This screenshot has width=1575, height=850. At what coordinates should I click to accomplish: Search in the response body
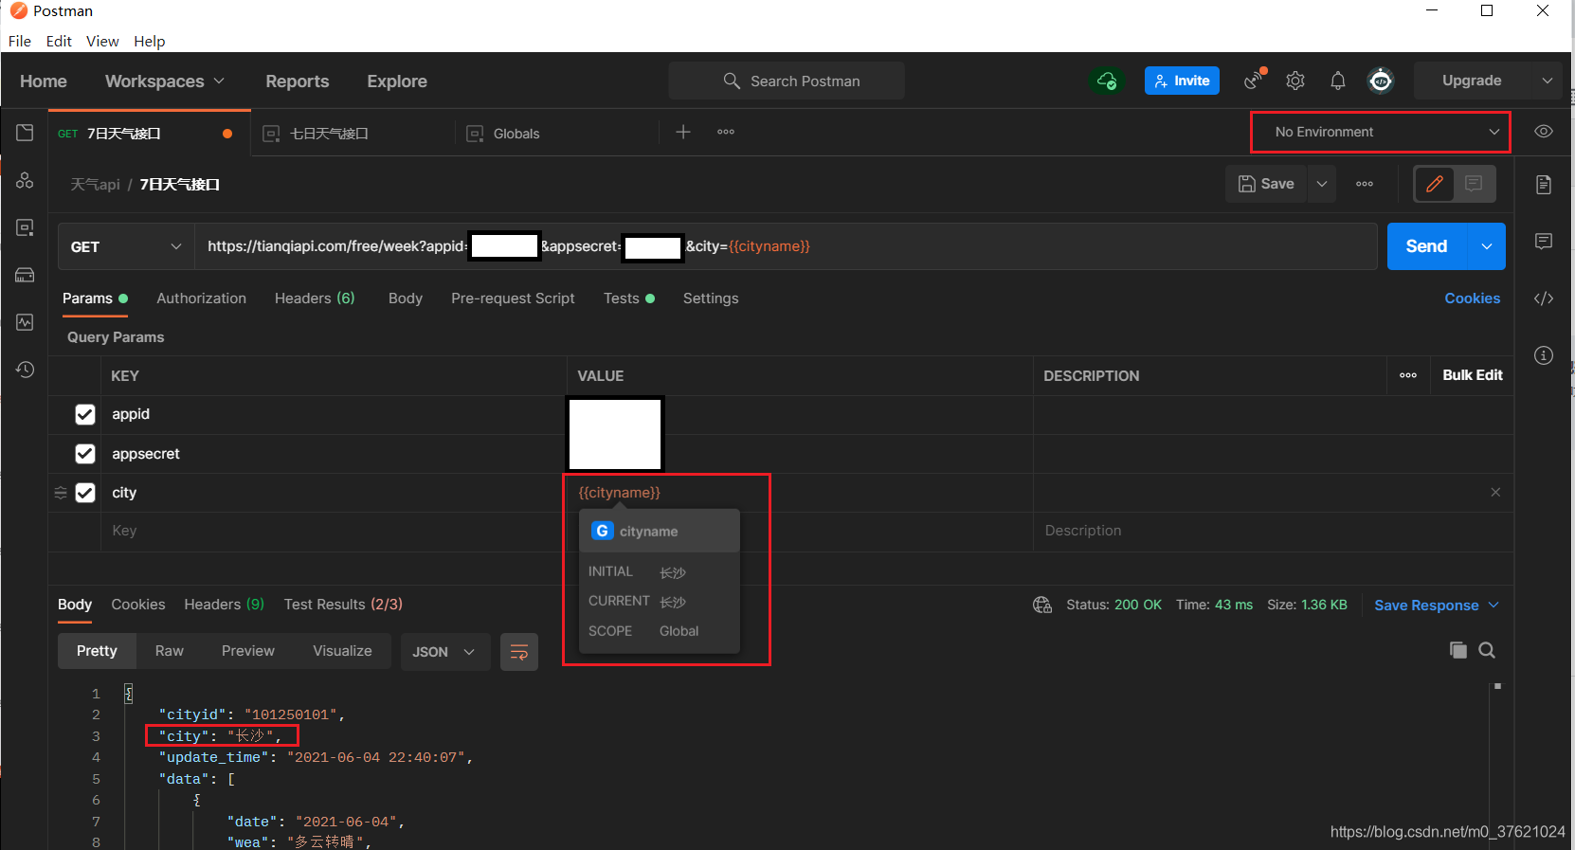coord(1487,650)
